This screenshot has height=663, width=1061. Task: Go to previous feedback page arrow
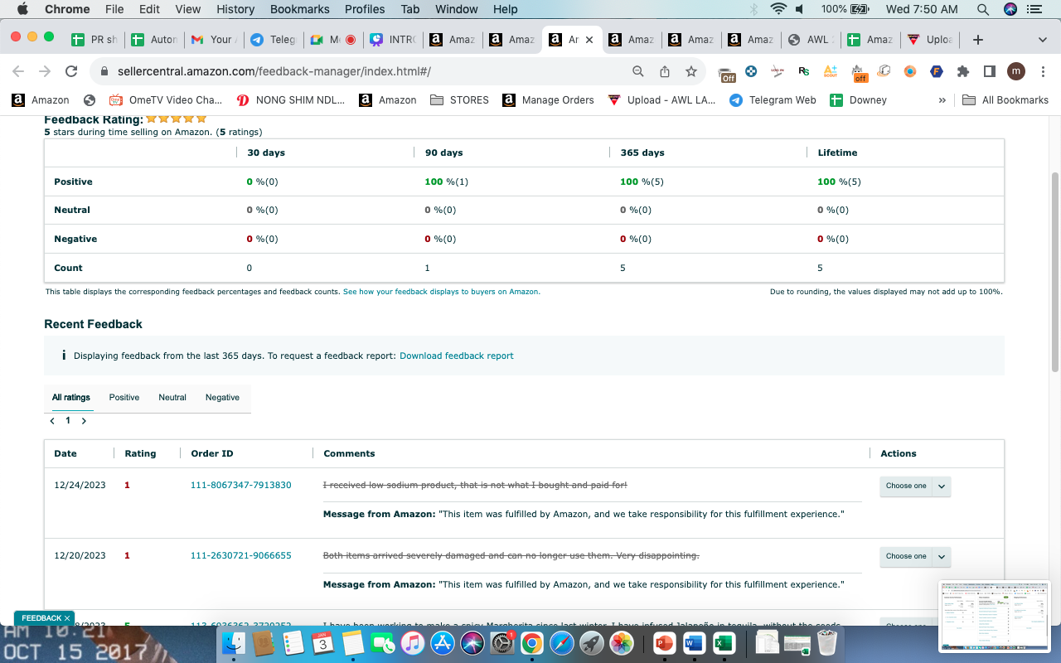52,421
